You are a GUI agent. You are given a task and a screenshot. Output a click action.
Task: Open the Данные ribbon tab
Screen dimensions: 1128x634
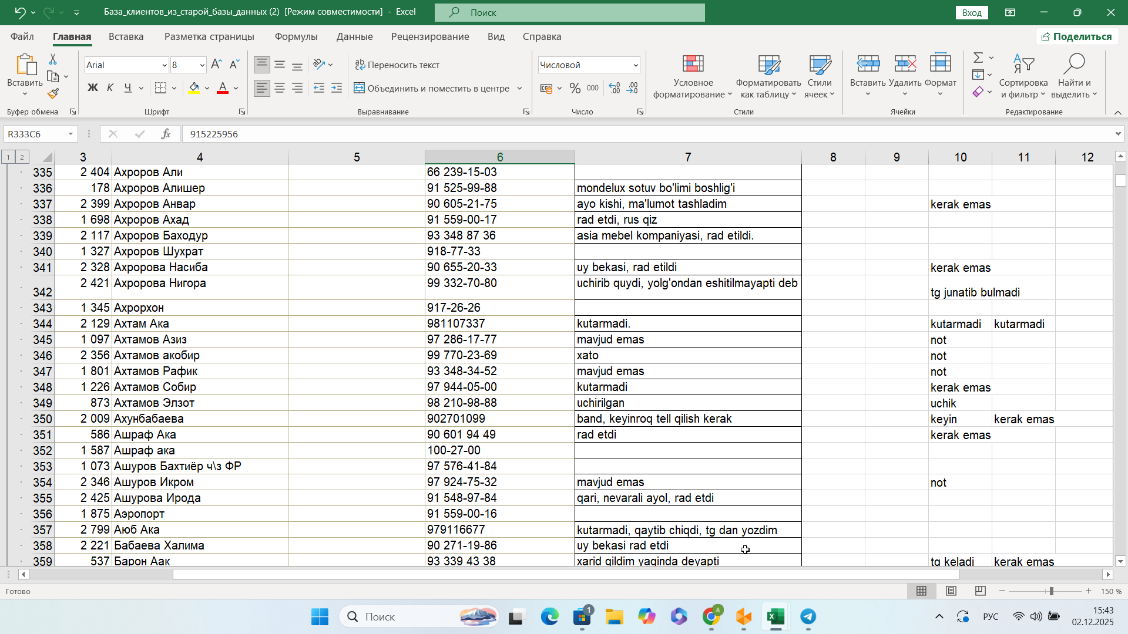pyautogui.click(x=354, y=36)
